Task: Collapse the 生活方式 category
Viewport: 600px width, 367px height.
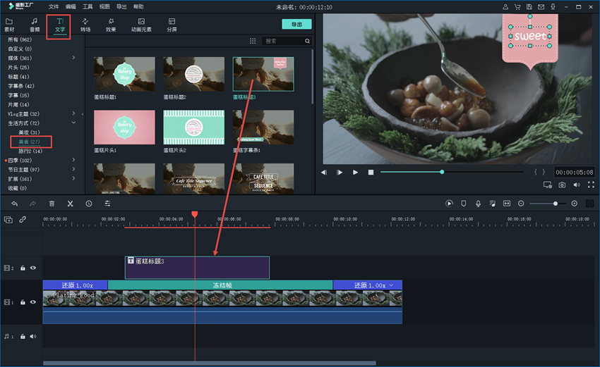Action: coord(73,123)
